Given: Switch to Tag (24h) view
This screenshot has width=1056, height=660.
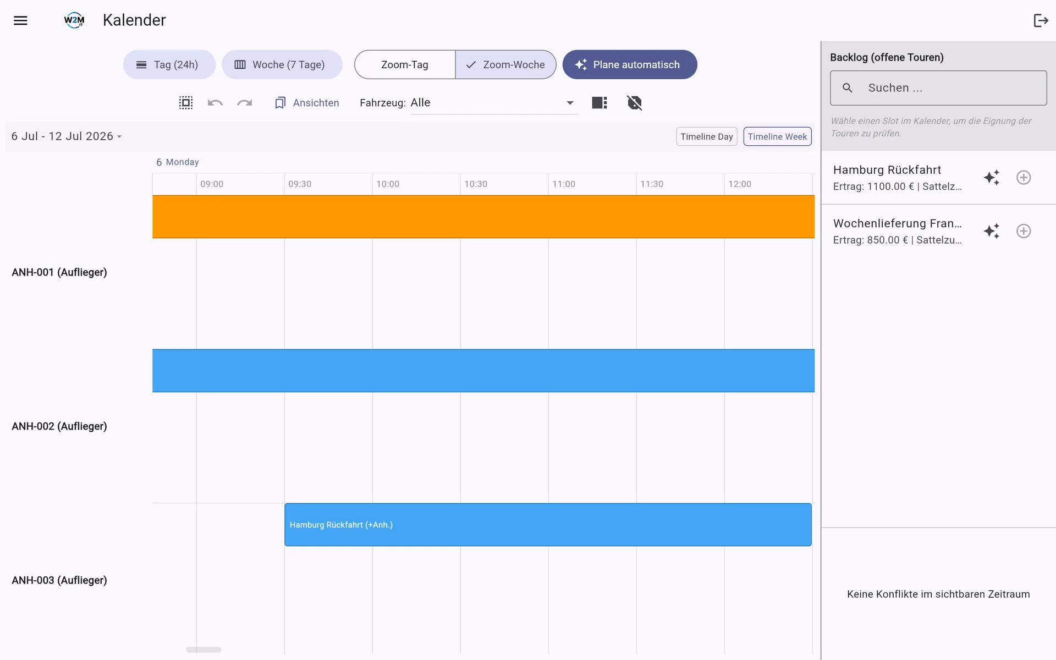Looking at the screenshot, I should (169, 65).
